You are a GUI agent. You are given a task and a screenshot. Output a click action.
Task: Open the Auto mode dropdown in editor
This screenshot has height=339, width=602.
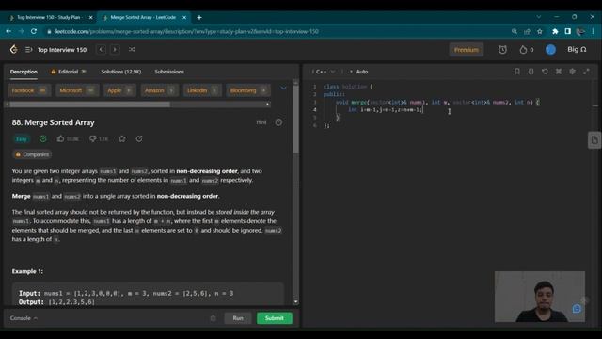coord(359,72)
